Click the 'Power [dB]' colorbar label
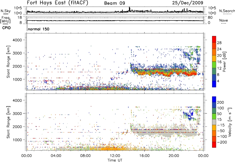Viewport: 235px width, 162px height. point(224,62)
